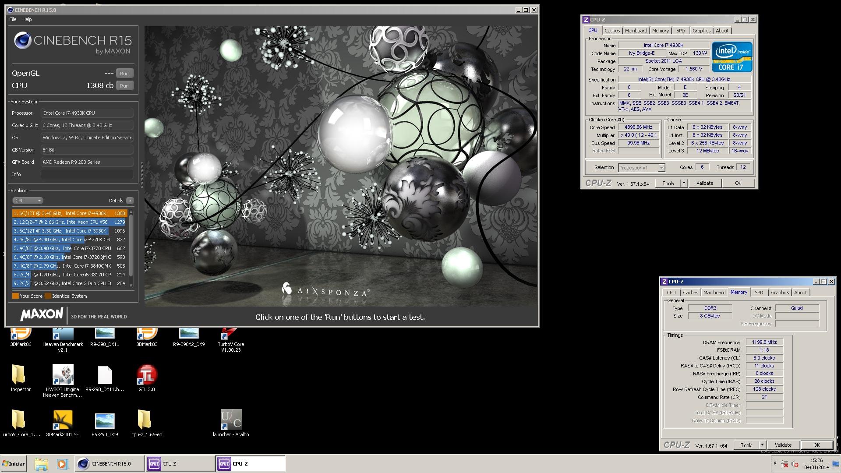The image size is (841, 473).
Task: Open Processor #1 selection dropdown
Action: tap(641, 168)
